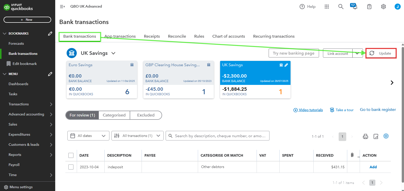404x191 pixels.
Task: Click bank icon on Euro Savings card
Action: pos(132,65)
